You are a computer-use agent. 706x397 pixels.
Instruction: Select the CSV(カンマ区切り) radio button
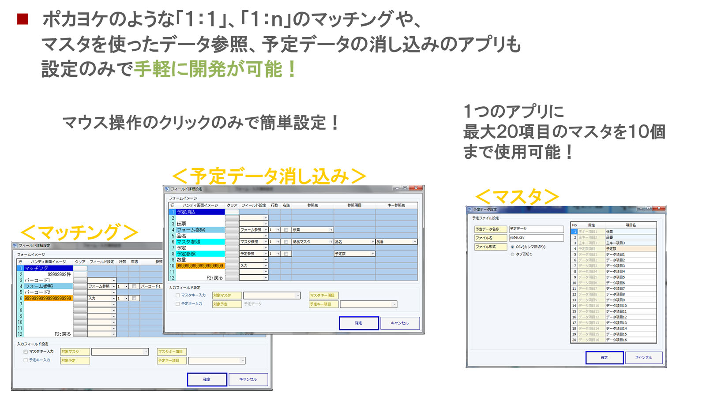[512, 247]
